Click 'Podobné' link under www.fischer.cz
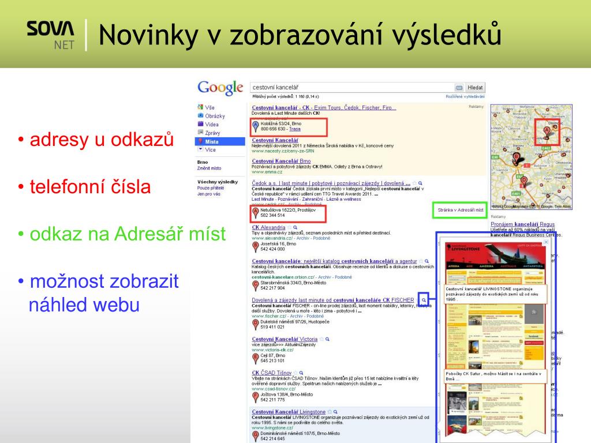Viewport: 591px width, 443px height. point(315,317)
